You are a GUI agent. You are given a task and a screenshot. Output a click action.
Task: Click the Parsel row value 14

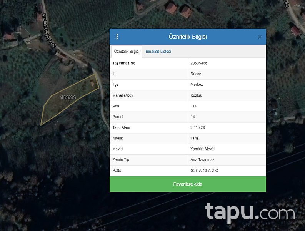click(x=193, y=117)
